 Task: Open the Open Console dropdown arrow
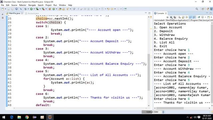(x=211, y=17)
